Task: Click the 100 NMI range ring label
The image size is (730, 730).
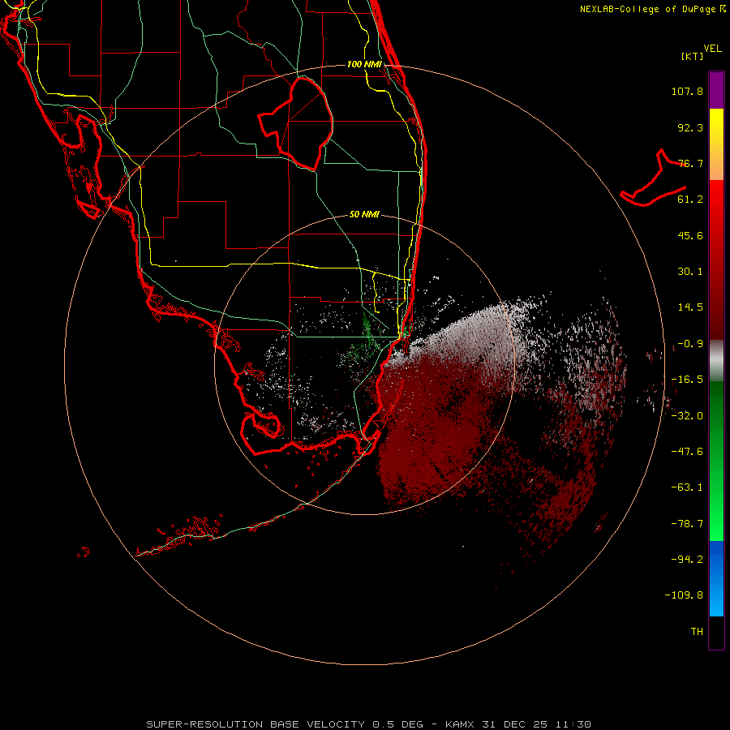Action: click(x=364, y=64)
